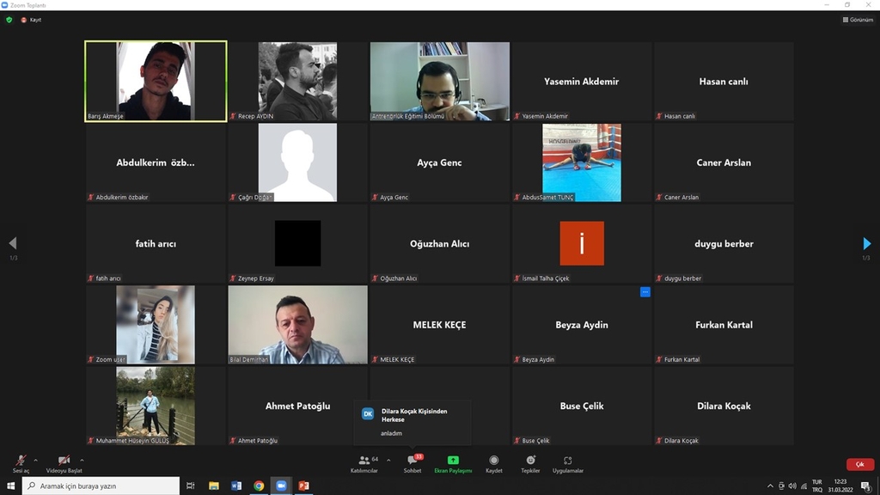The height and width of the screenshot is (495, 880).
Task: Start recording with the Kaydet icon
Action: point(493,461)
